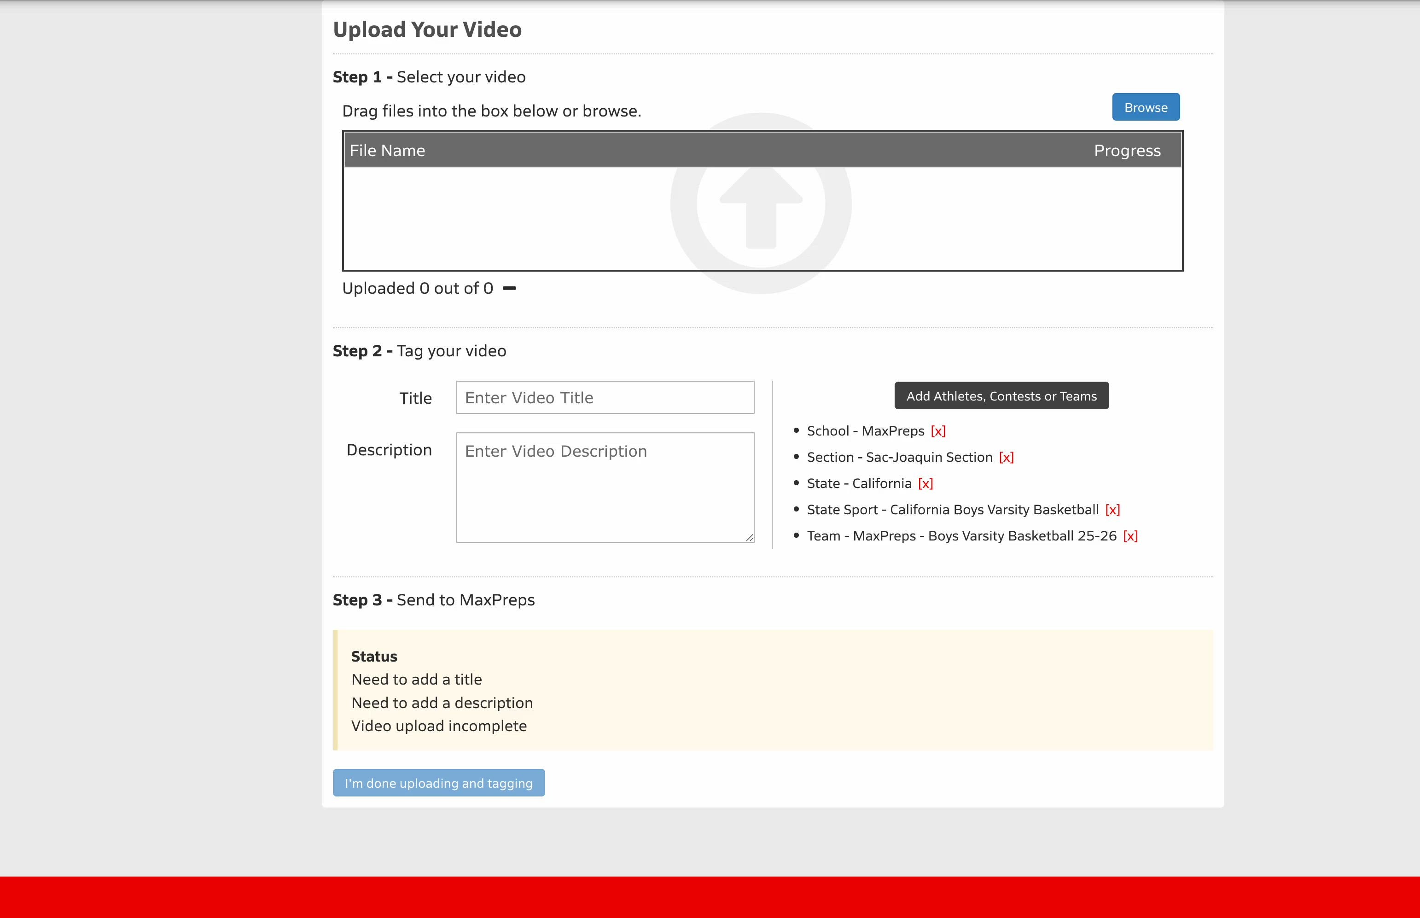Remove the State - California tag

[x=925, y=483]
